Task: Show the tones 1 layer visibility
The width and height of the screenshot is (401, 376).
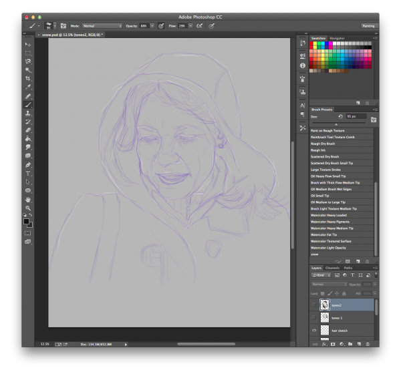Action: pyautogui.click(x=314, y=318)
